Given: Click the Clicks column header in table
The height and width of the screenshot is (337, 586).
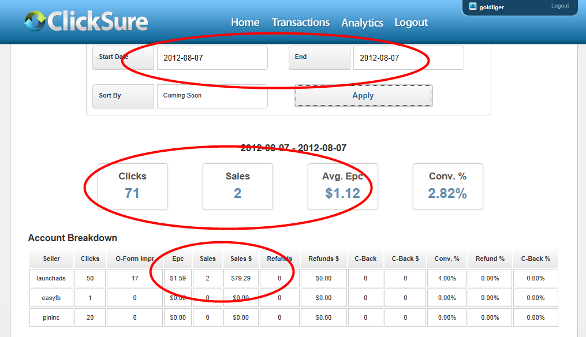Looking at the screenshot, I should tap(90, 259).
